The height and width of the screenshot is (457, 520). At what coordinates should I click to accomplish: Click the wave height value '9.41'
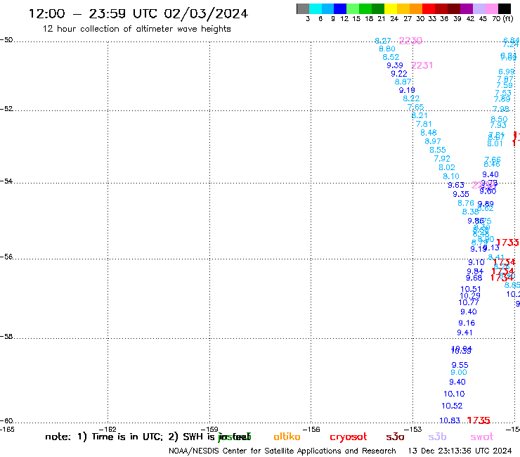pos(464,333)
